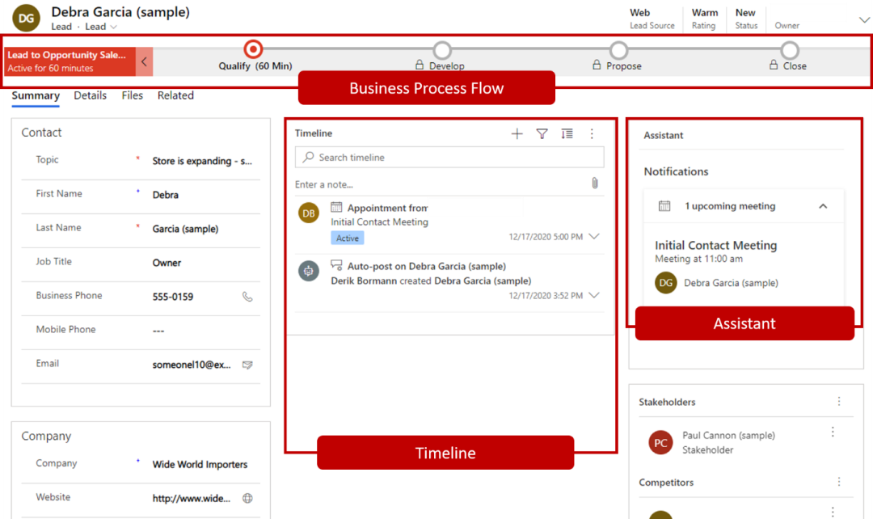Select the Qualify stage circle
Screen dimensions: 873x519
(x=254, y=50)
